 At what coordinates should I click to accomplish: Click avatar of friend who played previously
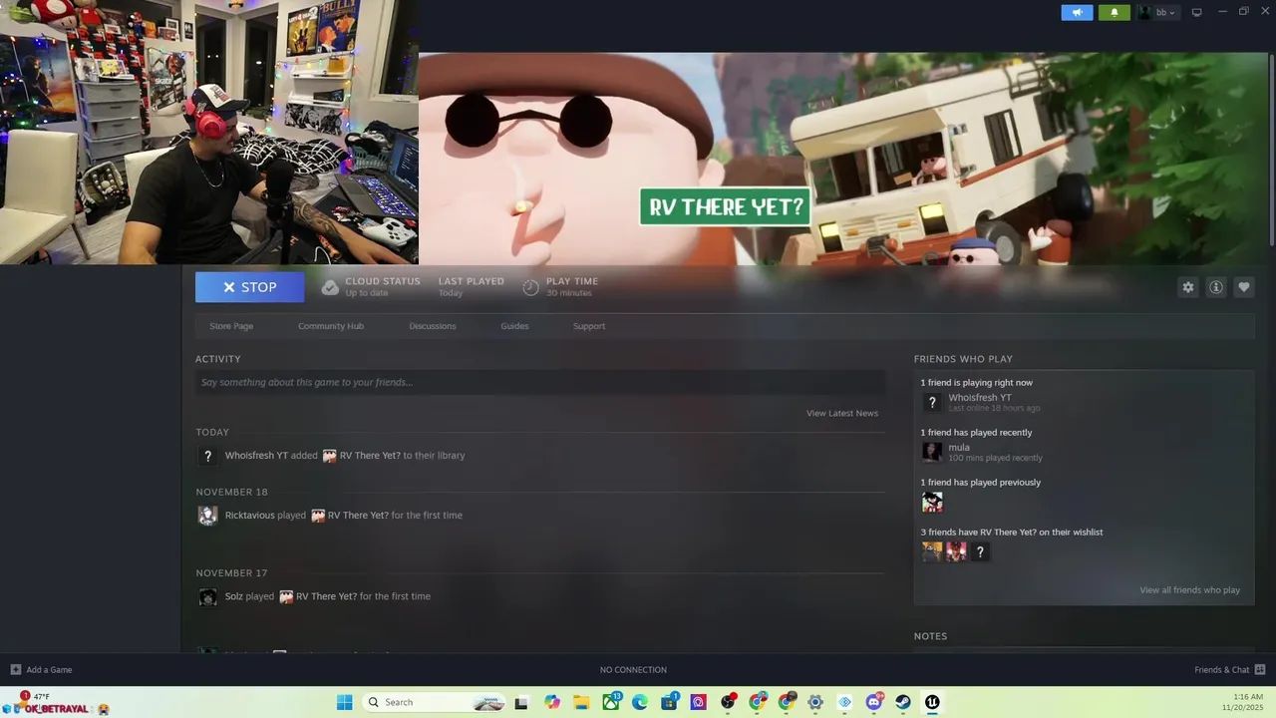[x=932, y=502]
